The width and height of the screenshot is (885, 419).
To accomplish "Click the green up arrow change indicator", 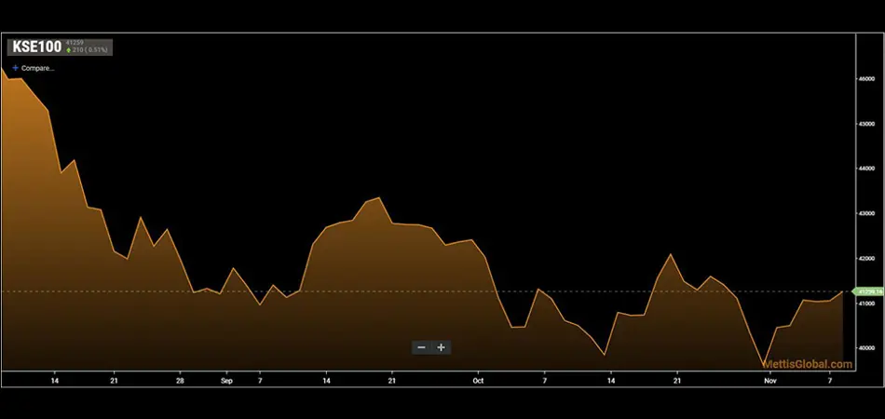I will [68, 49].
